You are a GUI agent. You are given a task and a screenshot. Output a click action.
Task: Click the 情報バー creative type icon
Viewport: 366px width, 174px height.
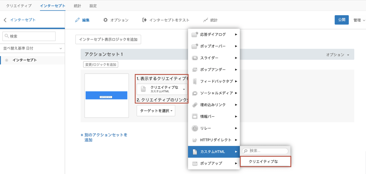pos(195,116)
